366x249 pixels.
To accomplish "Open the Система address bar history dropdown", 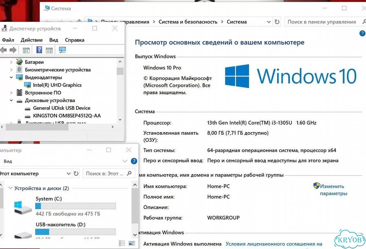I will [x=269, y=22].
